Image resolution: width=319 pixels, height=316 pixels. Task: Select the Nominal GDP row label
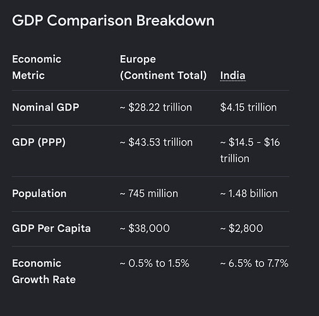point(45,107)
